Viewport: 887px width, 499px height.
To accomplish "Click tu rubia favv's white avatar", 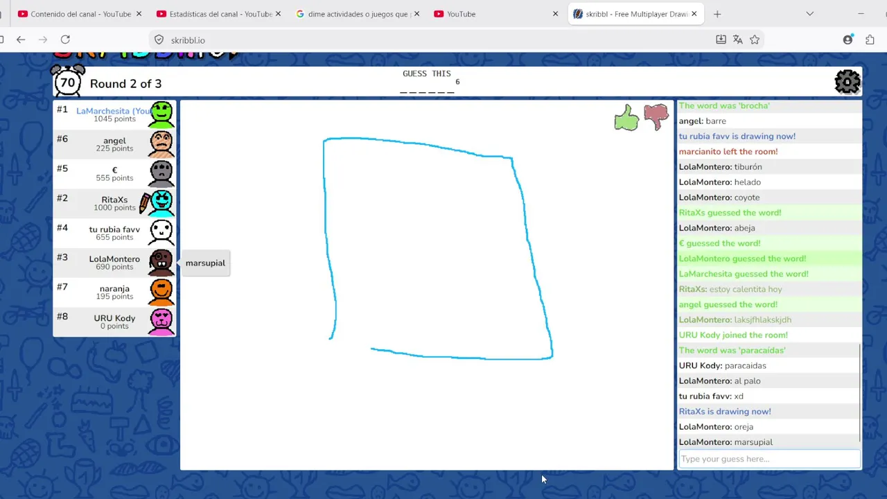I will pyautogui.click(x=161, y=233).
